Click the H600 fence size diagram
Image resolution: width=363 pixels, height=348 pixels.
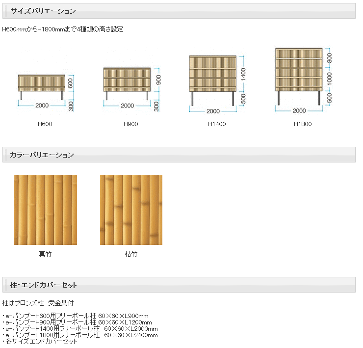click(45, 93)
